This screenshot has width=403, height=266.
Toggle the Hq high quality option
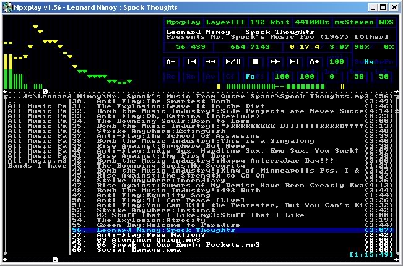(369, 62)
